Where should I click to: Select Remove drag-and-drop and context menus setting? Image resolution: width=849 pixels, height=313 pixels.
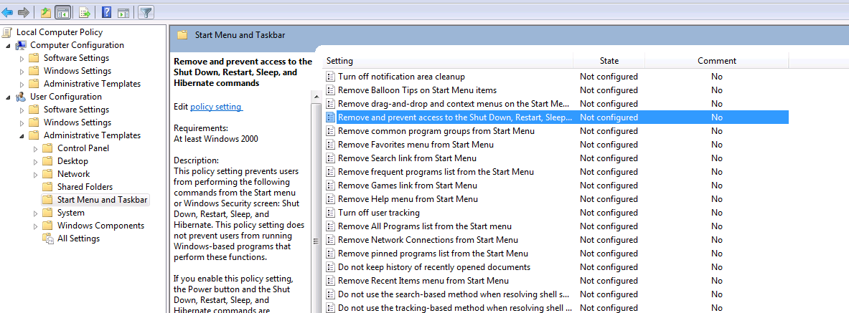tap(454, 104)
